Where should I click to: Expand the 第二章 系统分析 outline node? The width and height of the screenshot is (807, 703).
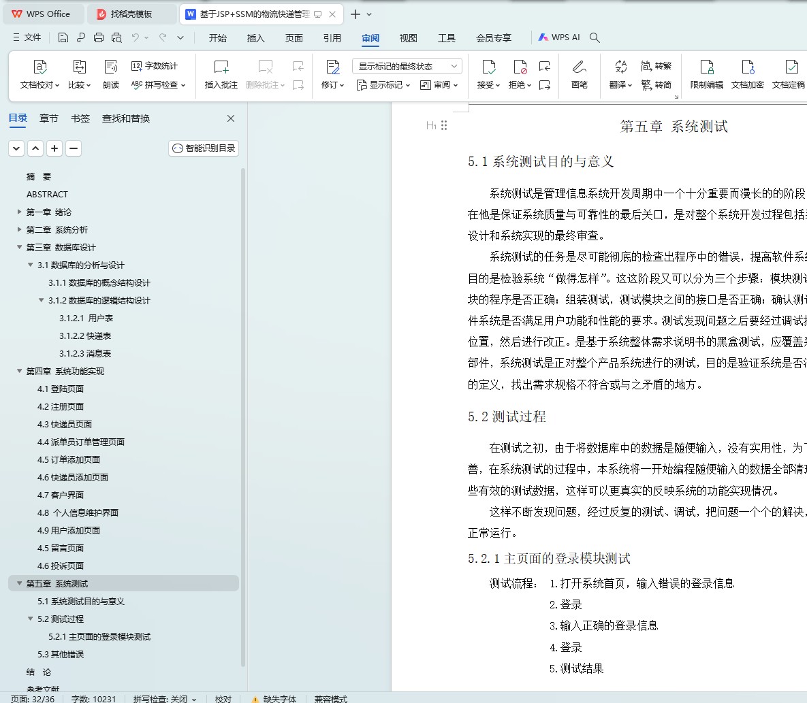pos(19,229)
